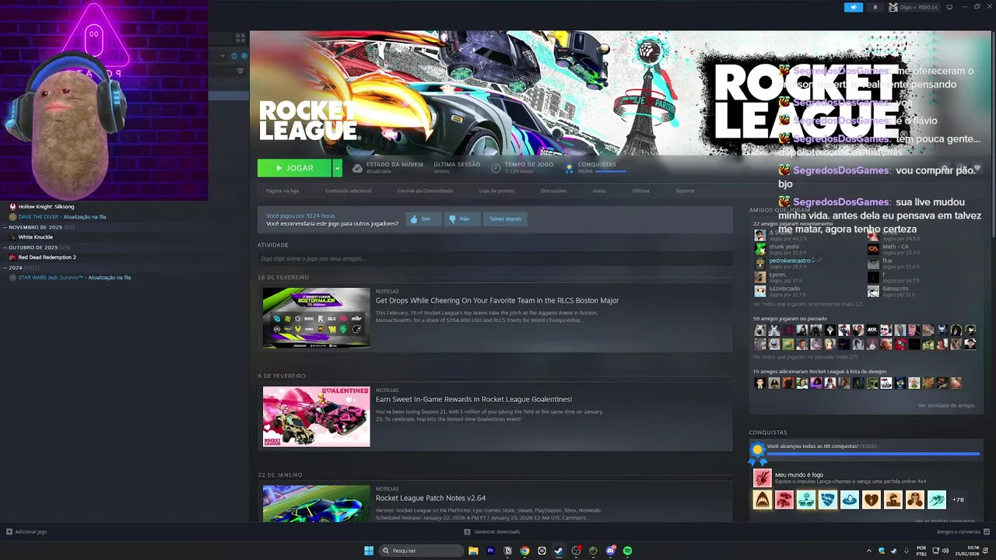
Task: Click the trophy Conquistas stat icon
Action: coord(569,168)
